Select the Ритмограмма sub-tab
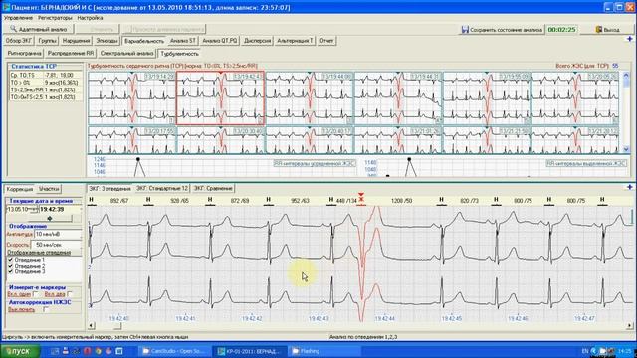 (x=24, y=53)
